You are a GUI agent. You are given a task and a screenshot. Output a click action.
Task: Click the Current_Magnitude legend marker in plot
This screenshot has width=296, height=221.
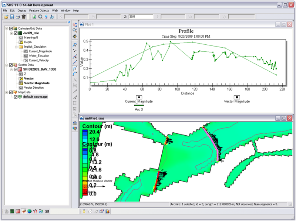point(139,97)
